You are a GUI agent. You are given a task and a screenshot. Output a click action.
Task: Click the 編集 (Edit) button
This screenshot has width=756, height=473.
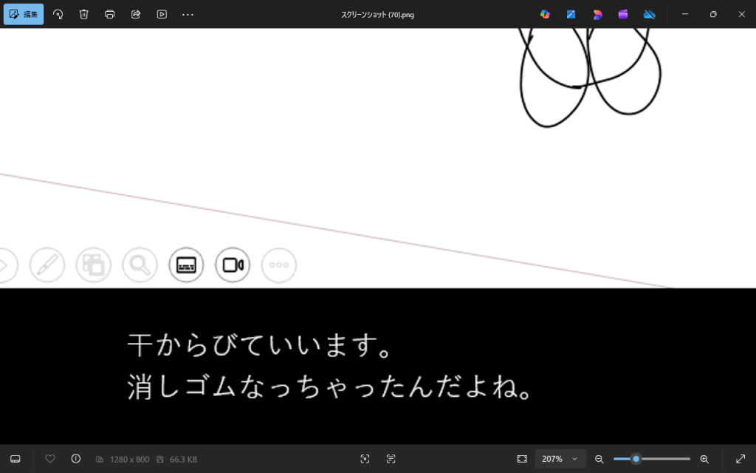24,14
